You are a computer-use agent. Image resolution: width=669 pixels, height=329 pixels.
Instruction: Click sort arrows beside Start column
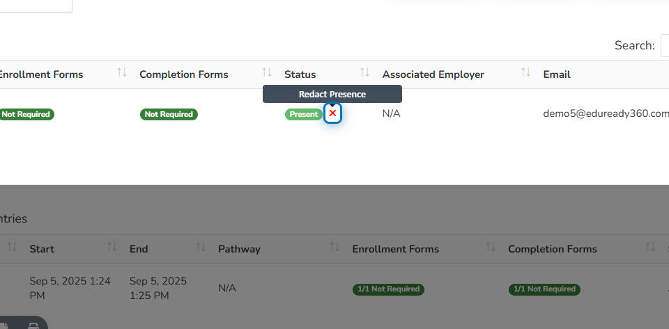112,247
